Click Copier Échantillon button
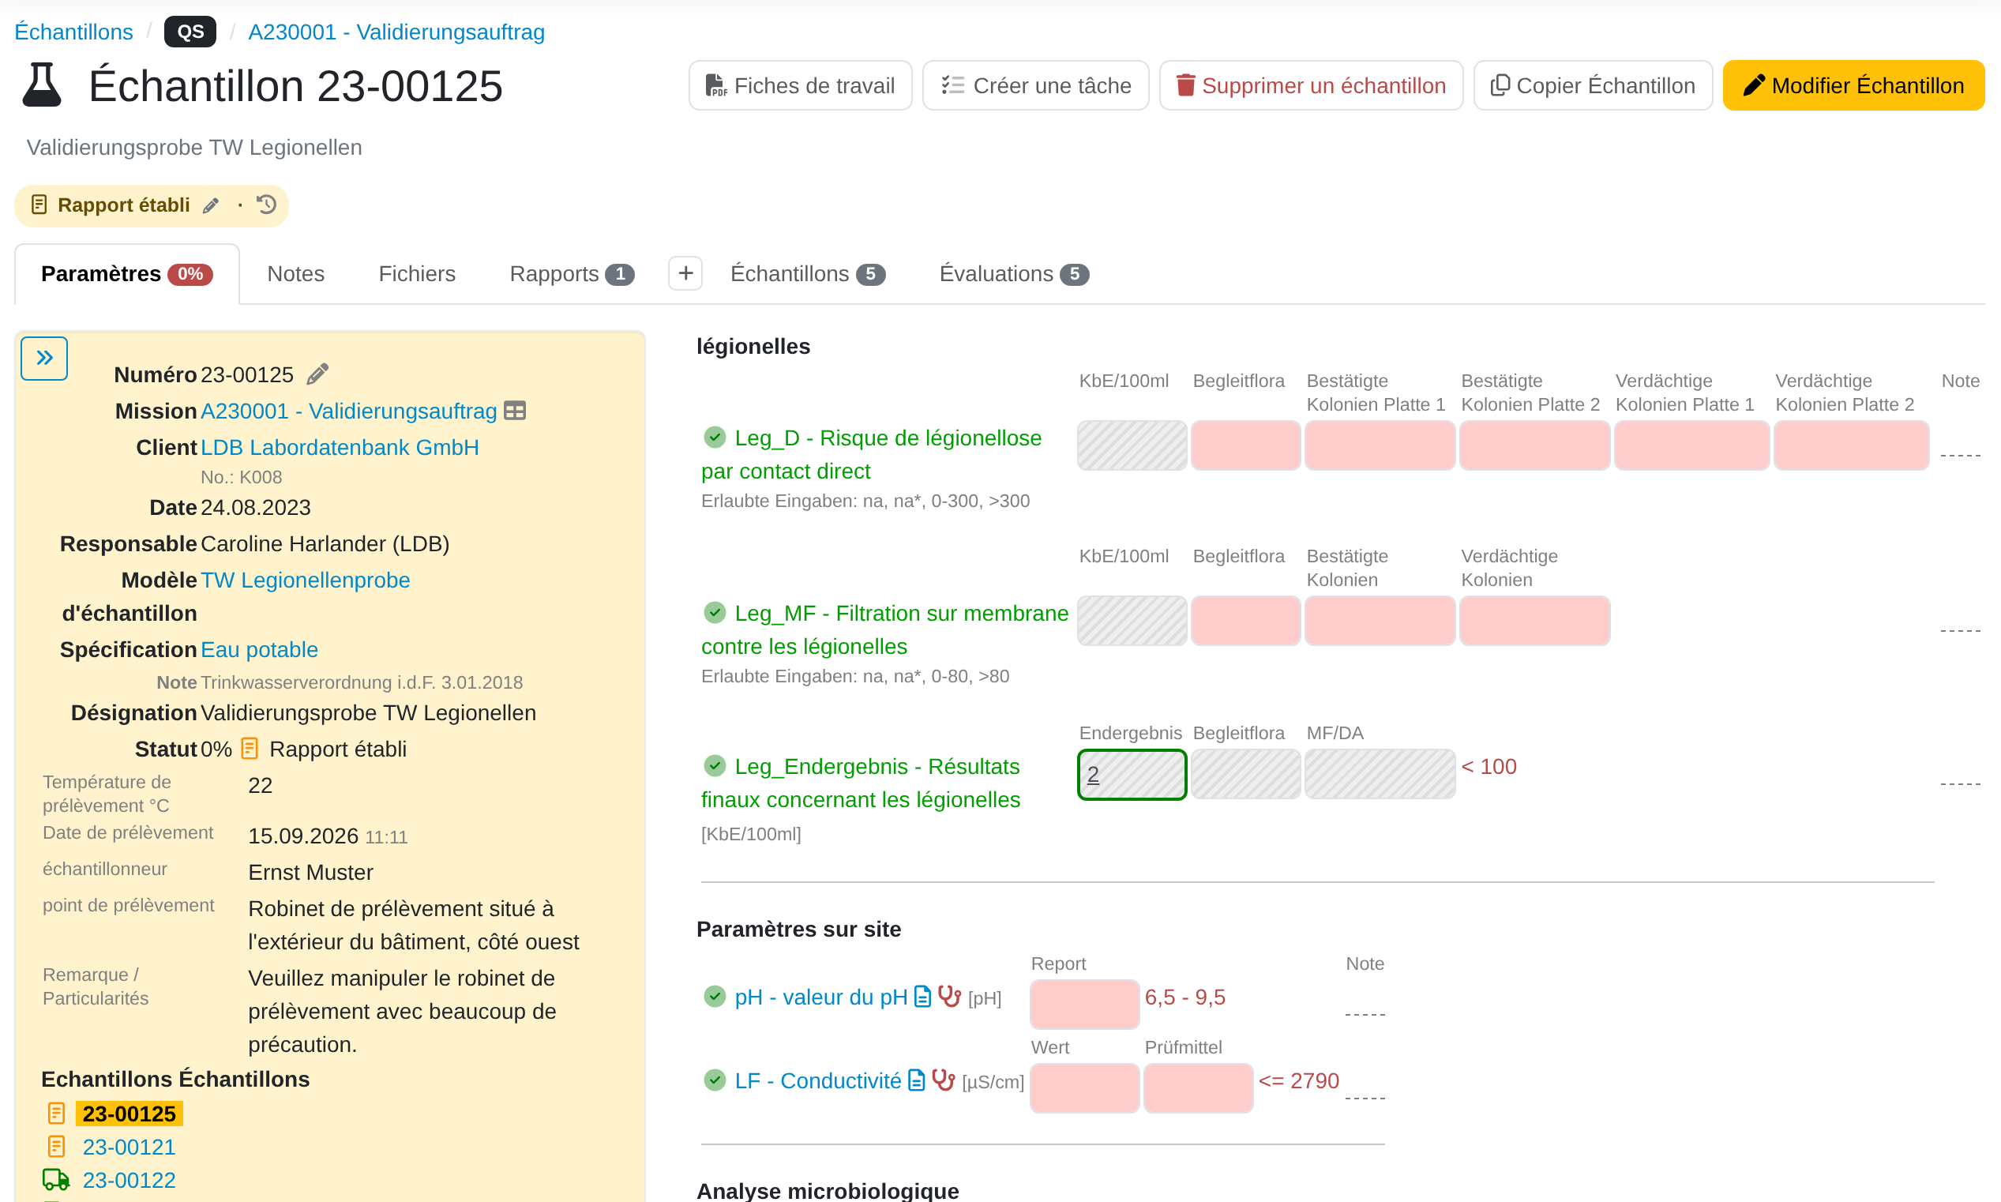Image resolution: width=2001 pixels, height=1202 pixels. click(x=1593, y=85)
